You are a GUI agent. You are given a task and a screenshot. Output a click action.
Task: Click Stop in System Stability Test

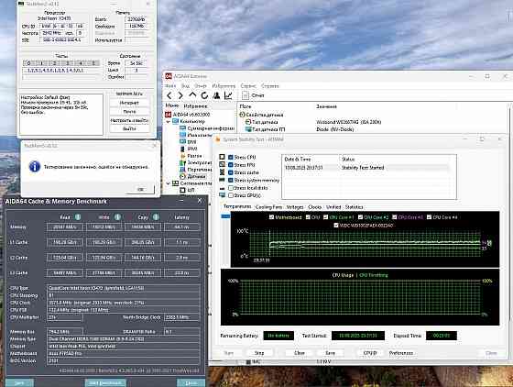point(259,353)
